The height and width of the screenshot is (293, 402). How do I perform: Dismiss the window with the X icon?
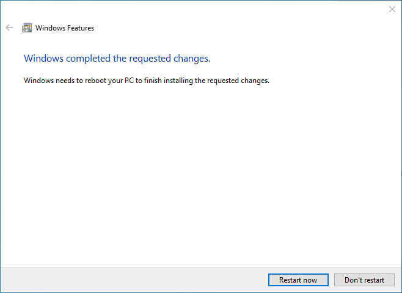pyautogui.click(x=392, y=9)
